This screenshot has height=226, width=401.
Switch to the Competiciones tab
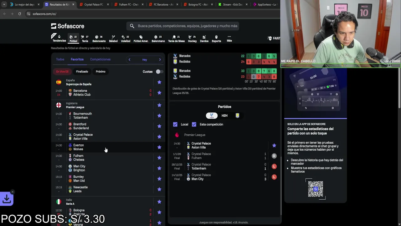pyautogui.click(x=100, y=59)
